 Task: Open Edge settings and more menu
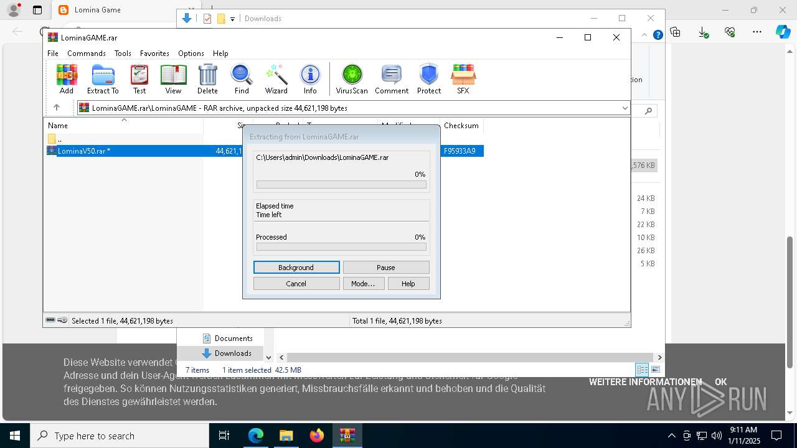[x=757, y=32]
